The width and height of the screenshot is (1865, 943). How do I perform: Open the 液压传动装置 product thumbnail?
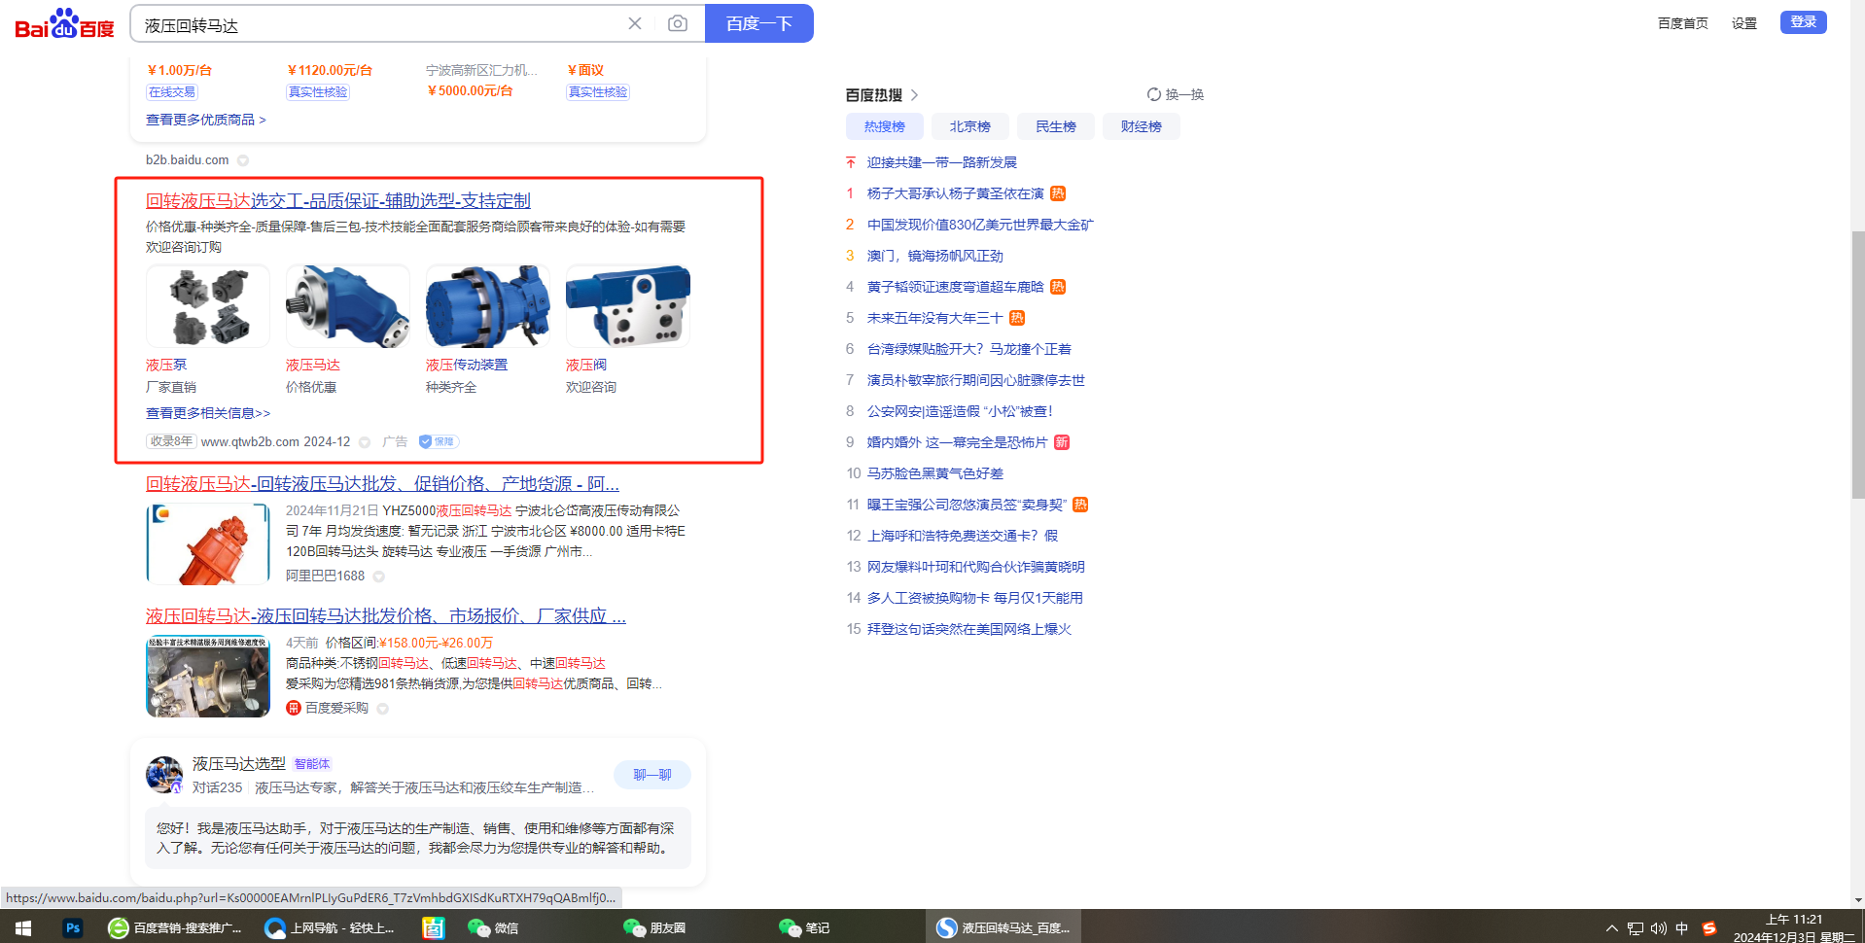[x=488, y=306]
